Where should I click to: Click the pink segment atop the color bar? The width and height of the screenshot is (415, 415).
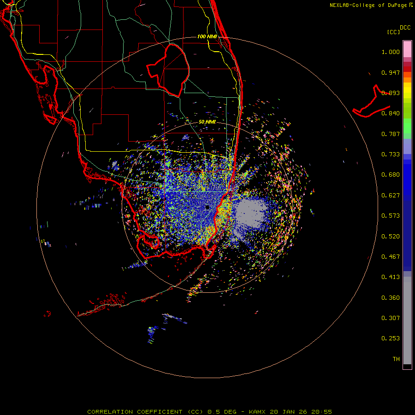(x=407, y=49)
